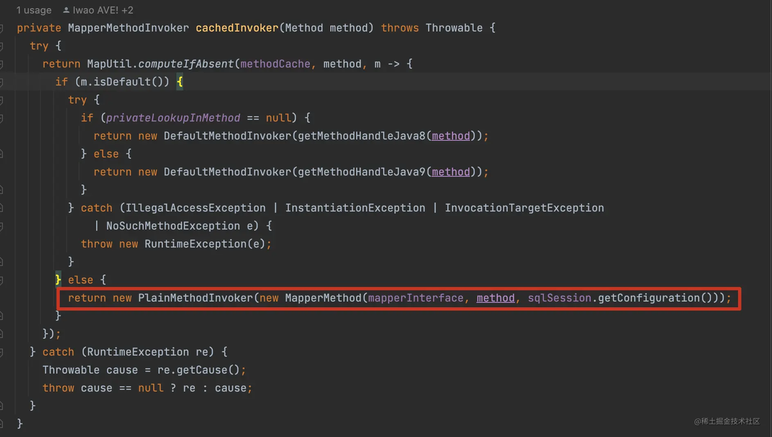Fold the computeIfAbsent lambda in the gutter
This screenshot has width=772, height=437.
(1, 64)
